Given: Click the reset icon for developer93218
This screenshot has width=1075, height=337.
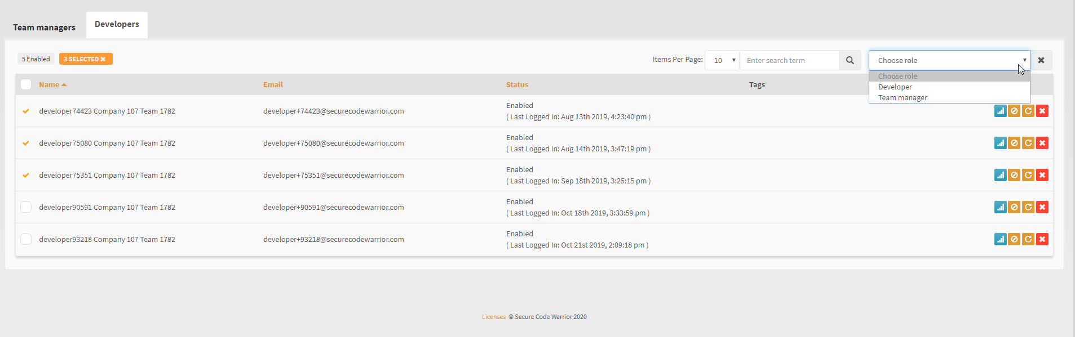Looking at the screenshot, I should coord(1028,239).
